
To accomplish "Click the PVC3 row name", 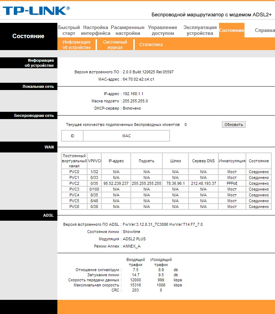I will coord(74,189).
